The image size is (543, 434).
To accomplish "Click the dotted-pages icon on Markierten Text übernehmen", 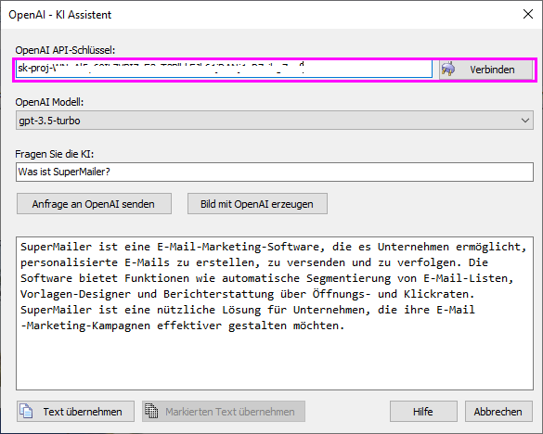I will pos(151,411).
